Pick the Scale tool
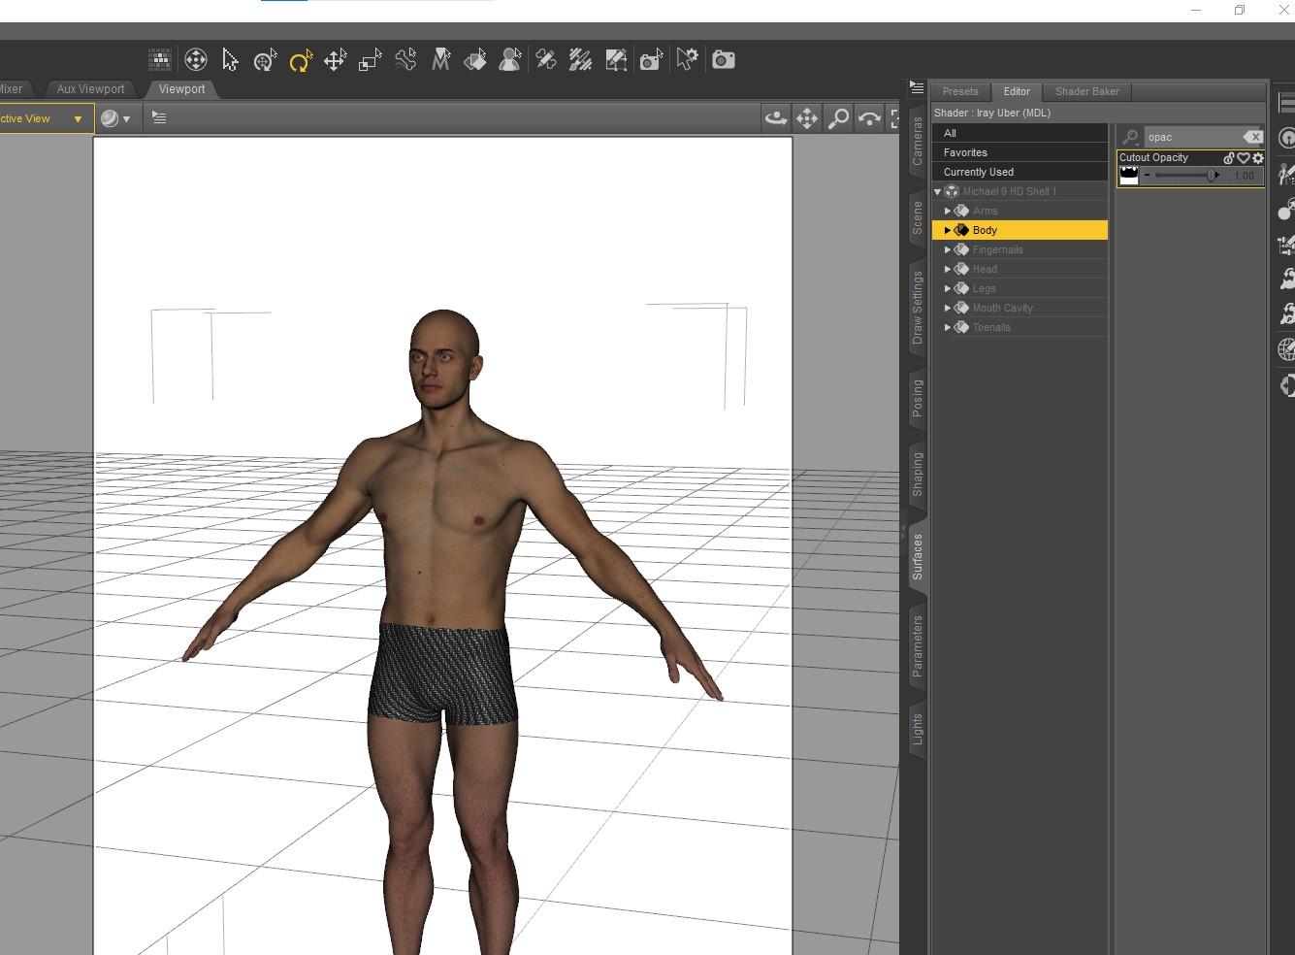The height and width of the screenshot is (955, 1295). point(370,60)
